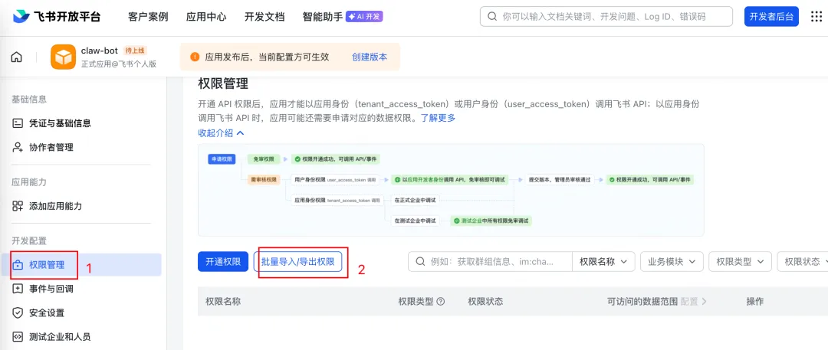Click the 开发者后台 button
This screenshot has width=828, height=350.
pos(771,16)
